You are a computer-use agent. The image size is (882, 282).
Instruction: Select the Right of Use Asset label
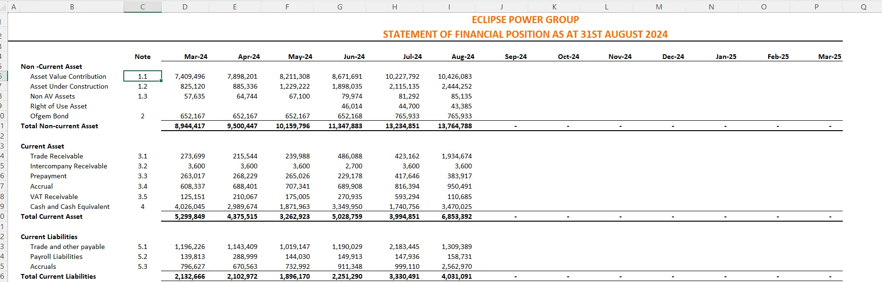coord(59,106)
